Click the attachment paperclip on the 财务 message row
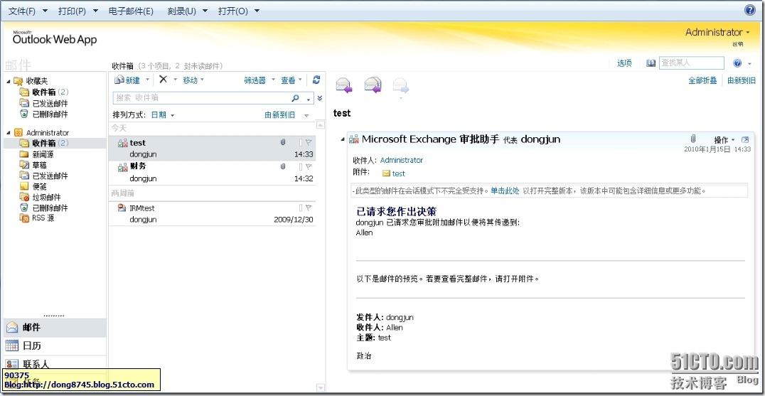Screen dimensions: 765x396 pos(282,166)
